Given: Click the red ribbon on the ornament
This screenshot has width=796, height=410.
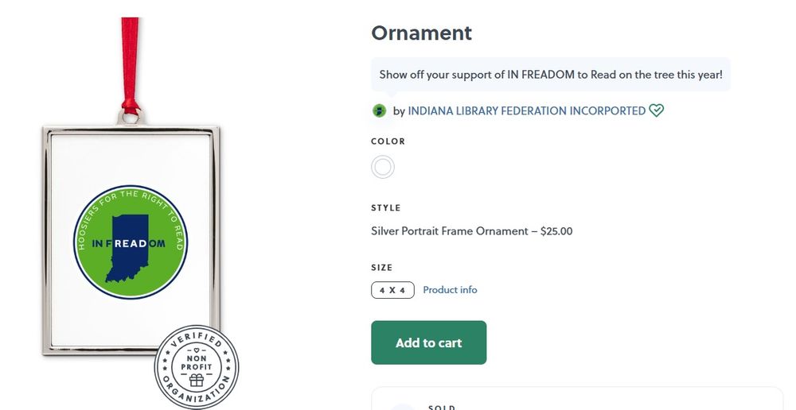Looking at the screenshot, I should [x=130, y=64].
